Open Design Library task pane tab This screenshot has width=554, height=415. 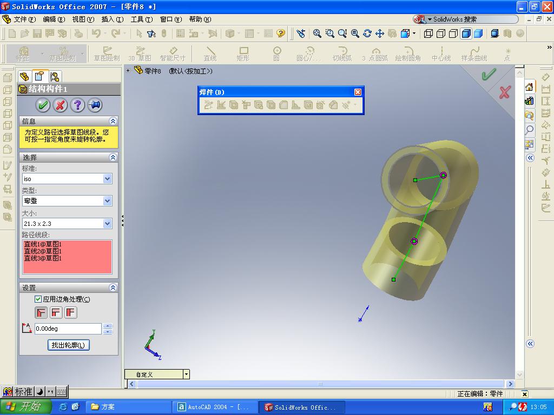(529, 101)
